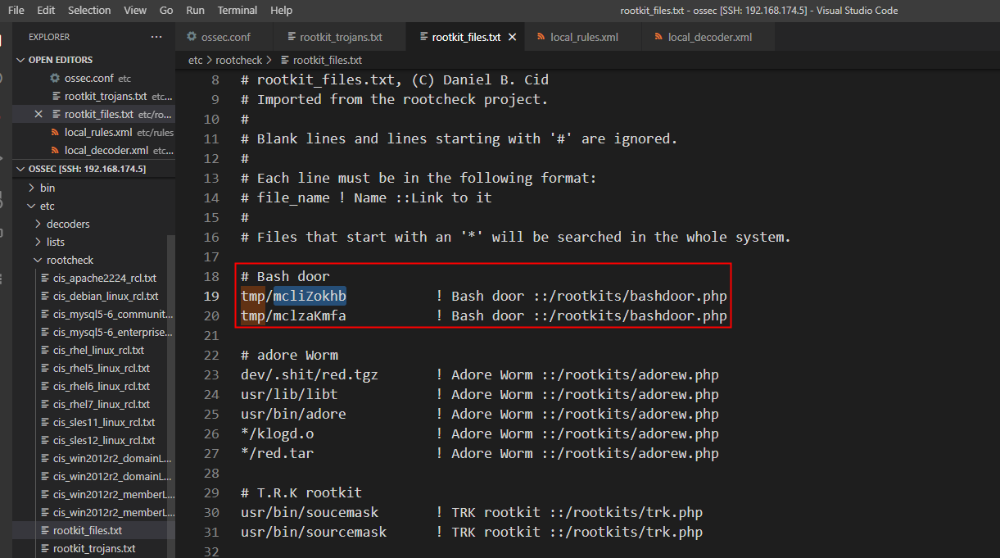The image size is (1000, 558).
Task: Click file icon on rootkit_trojans.txt tab
Action: coord(292,37)
